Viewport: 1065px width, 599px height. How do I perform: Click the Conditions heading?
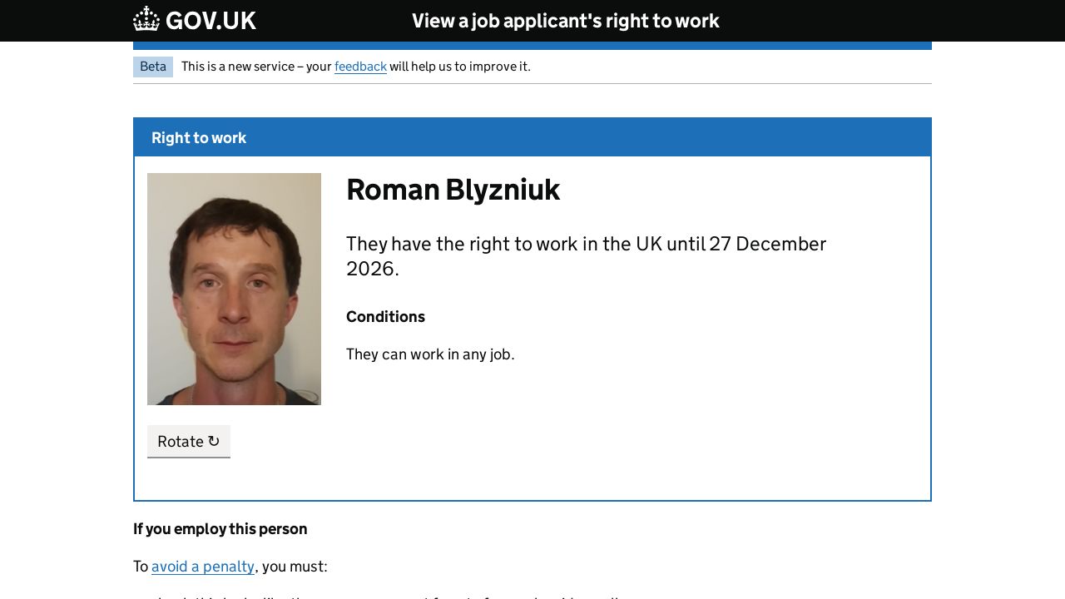(x=385, y=317)
